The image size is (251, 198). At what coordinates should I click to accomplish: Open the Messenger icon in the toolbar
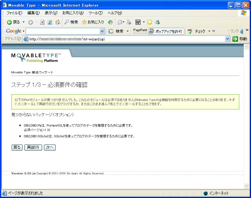pyautogui.click(x=157, y=22)
